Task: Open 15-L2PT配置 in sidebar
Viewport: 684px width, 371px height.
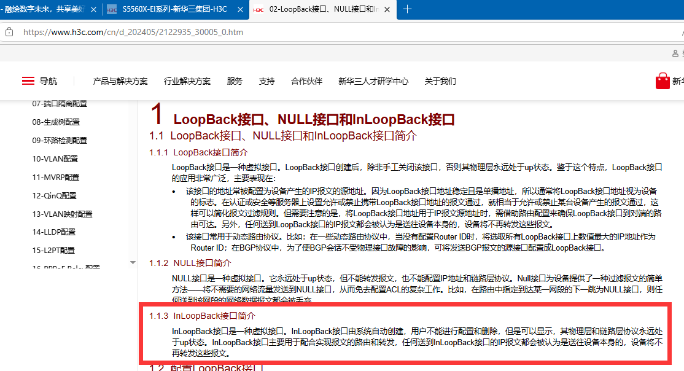Action: pyautogui.click(x=53, y=250)
